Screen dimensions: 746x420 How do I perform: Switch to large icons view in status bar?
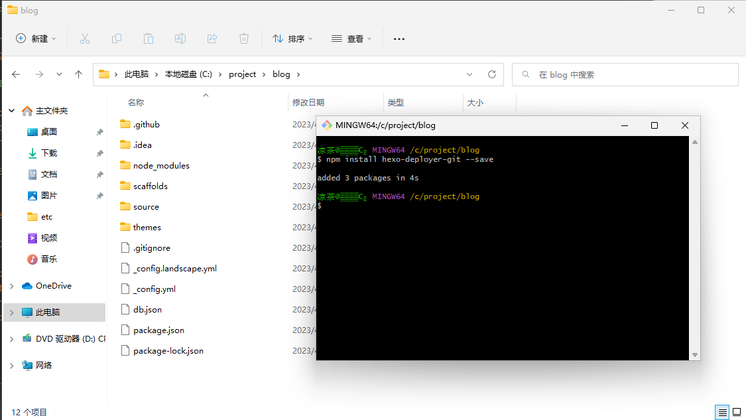pyautogui.click(x=737, y=413)
